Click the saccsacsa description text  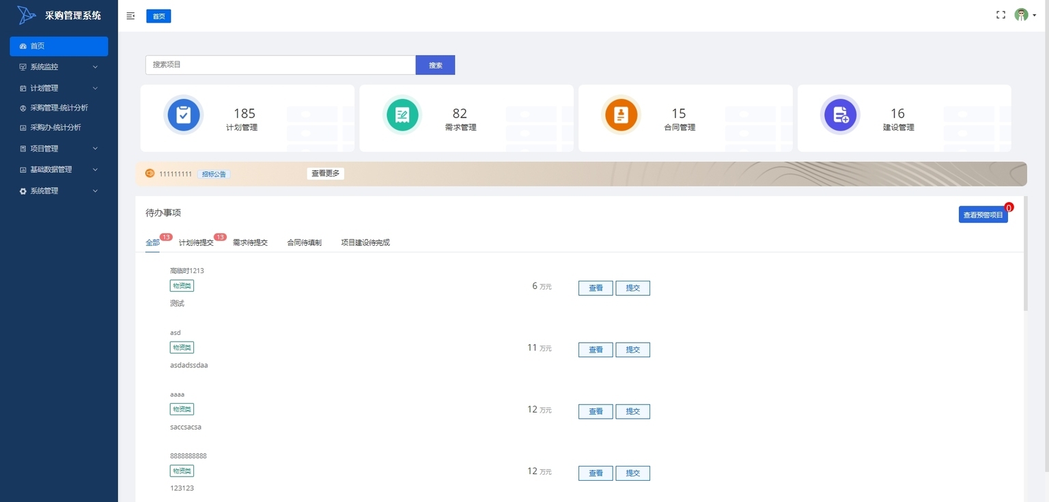(186, 427)
